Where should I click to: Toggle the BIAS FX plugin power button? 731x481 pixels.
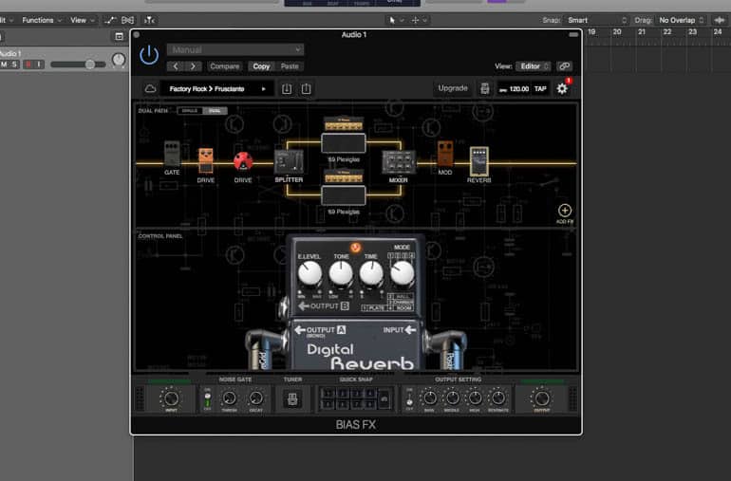pos(149,55)
